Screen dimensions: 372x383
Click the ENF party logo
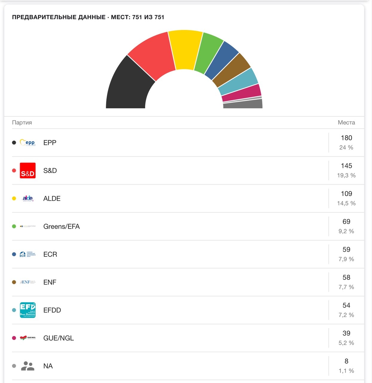(28, 282)
